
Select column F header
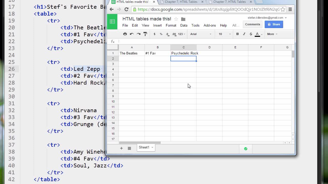click(261, 47)
